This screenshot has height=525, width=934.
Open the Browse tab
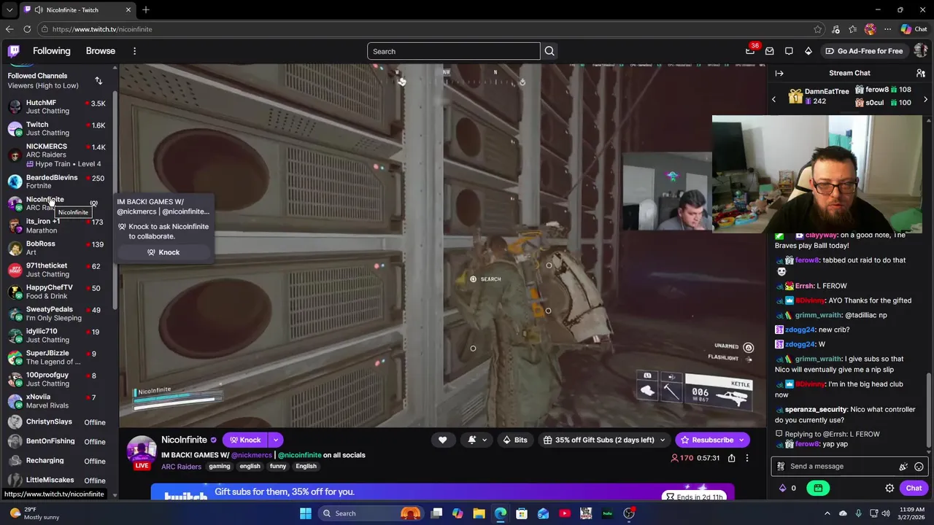[x=101, y=51]
